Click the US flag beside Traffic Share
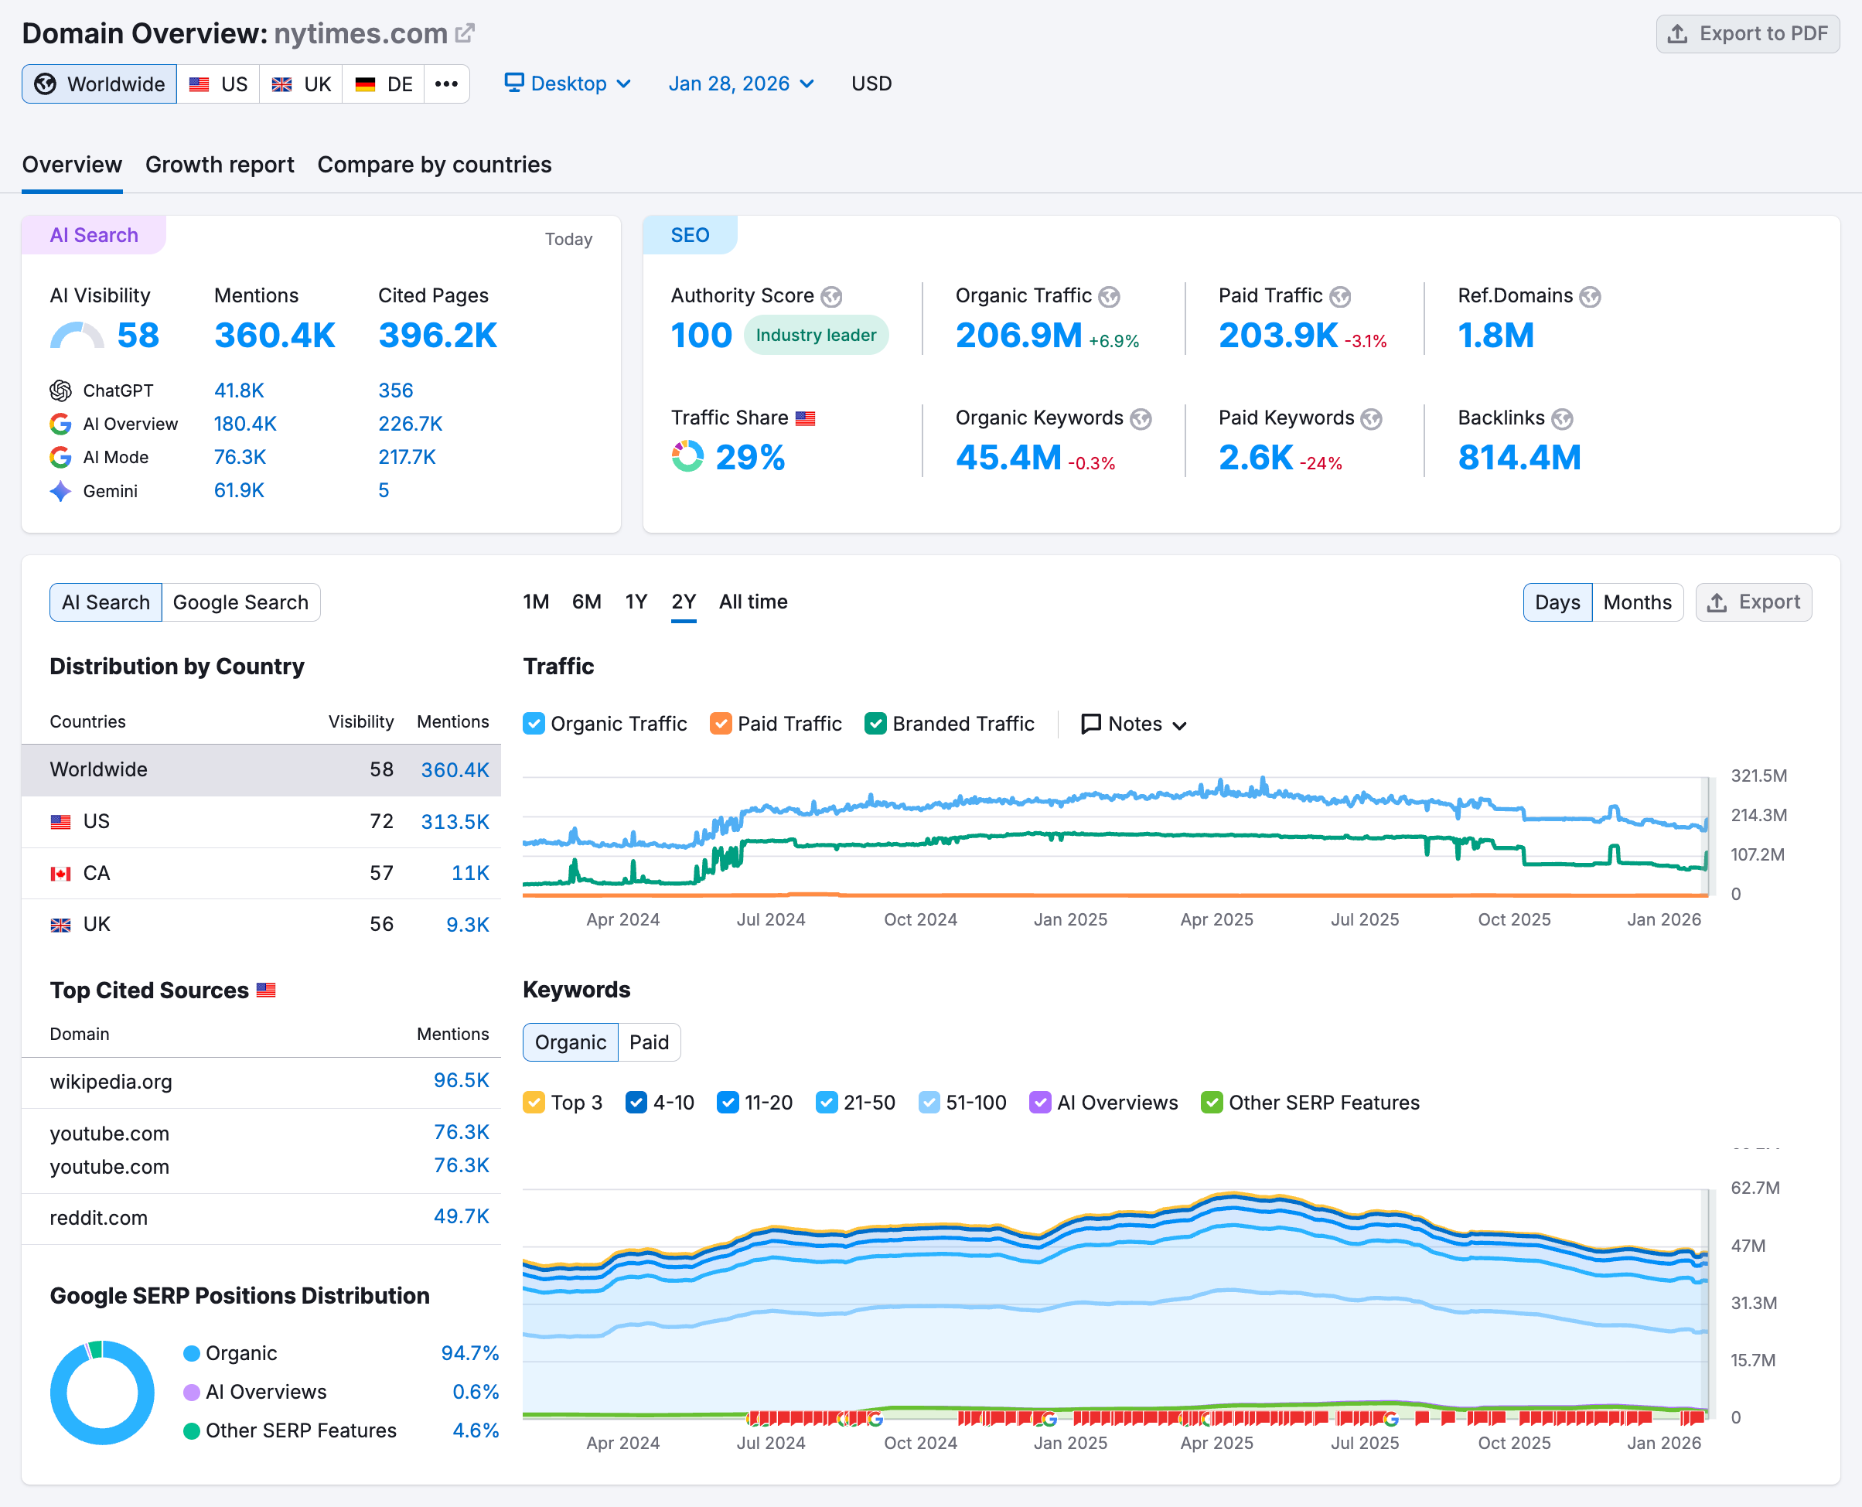The width and height of the screenshot is (1862, 1507). click(806, 418)
